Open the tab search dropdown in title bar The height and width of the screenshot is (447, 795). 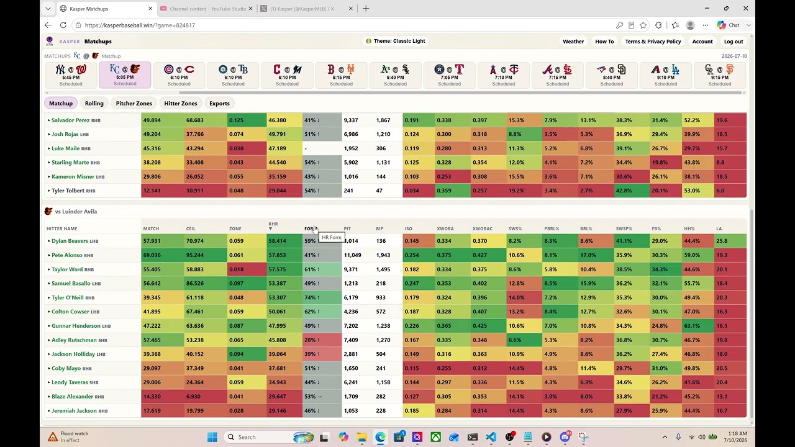48,9
